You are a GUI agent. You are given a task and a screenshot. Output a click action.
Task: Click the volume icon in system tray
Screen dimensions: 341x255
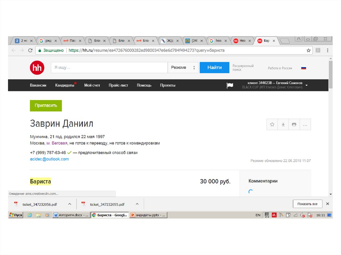point(302,215)
